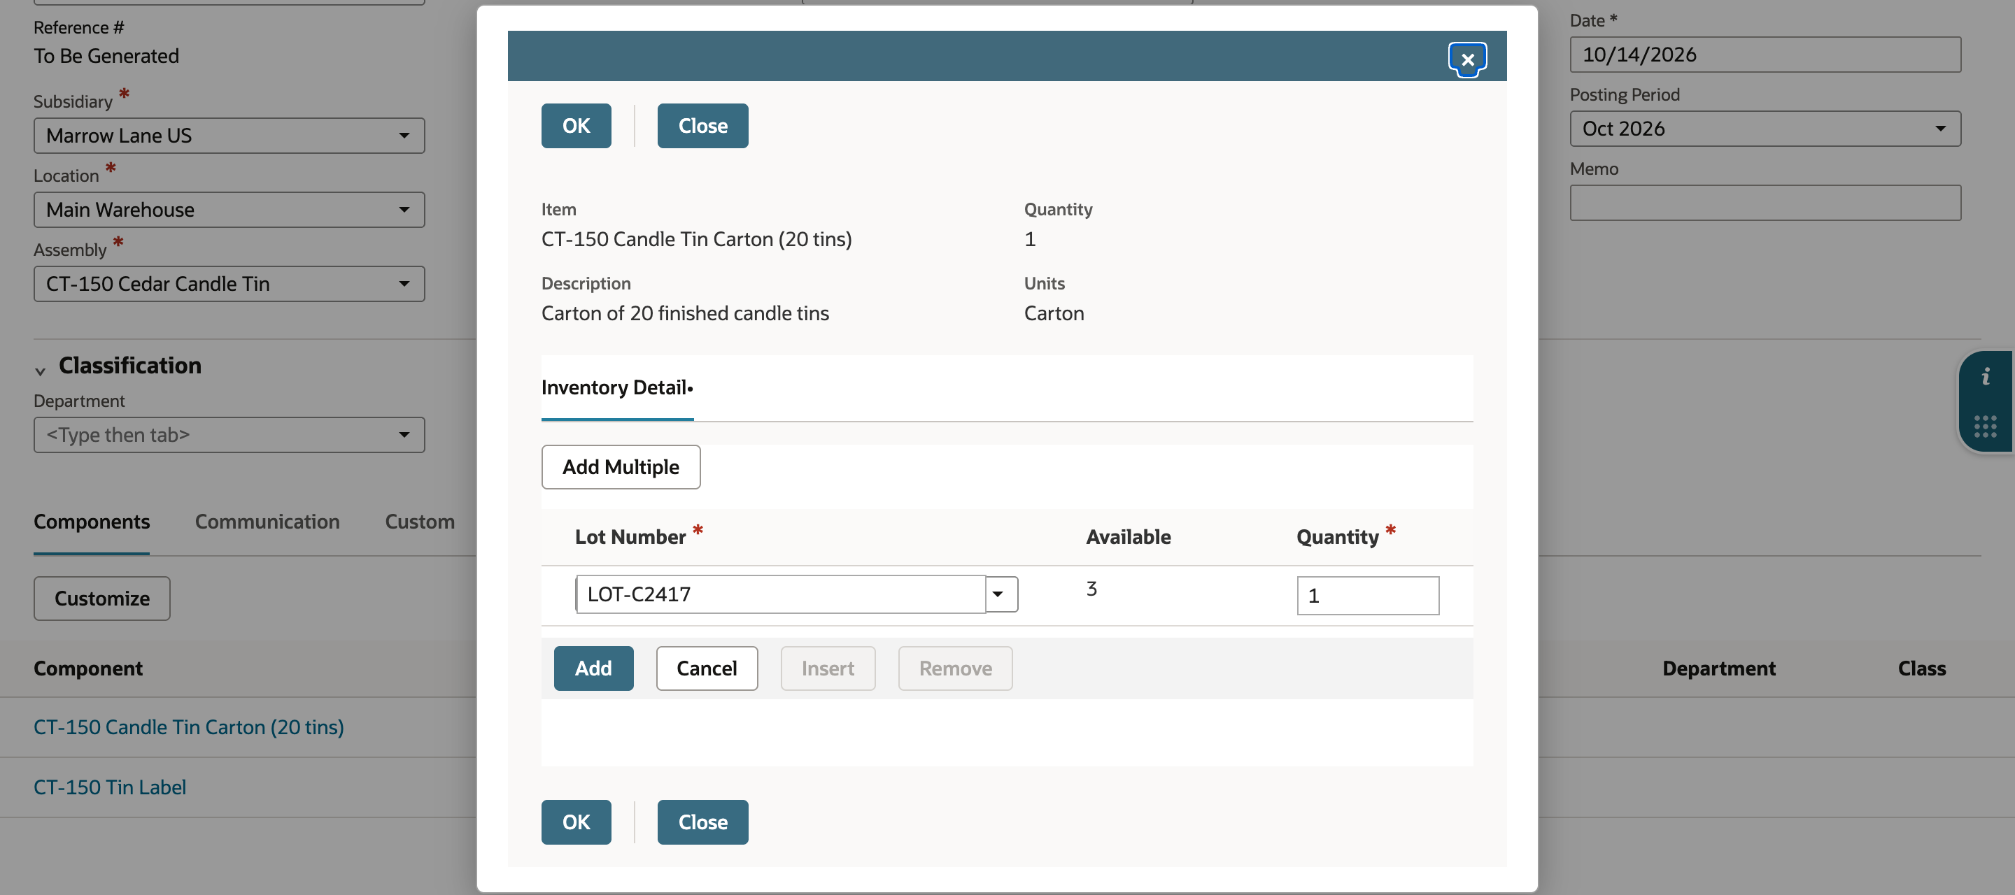Open the info icon on the side panel
Viewport: 2015px width, 895px height.
pyautogui.click(x=1984, y=378)
